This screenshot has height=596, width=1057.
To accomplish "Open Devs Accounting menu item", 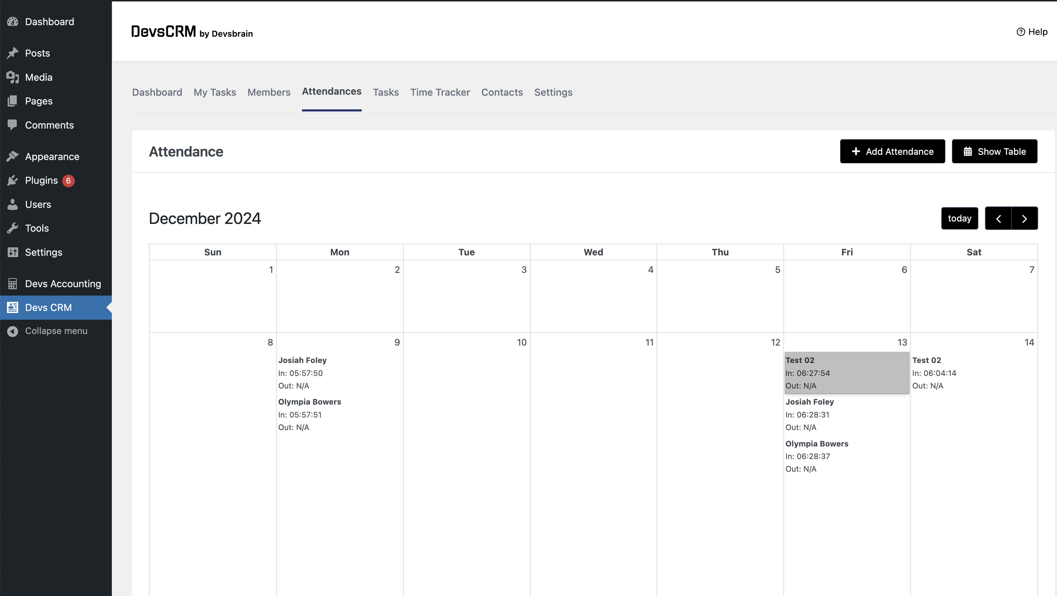I will tap(56, 284).
